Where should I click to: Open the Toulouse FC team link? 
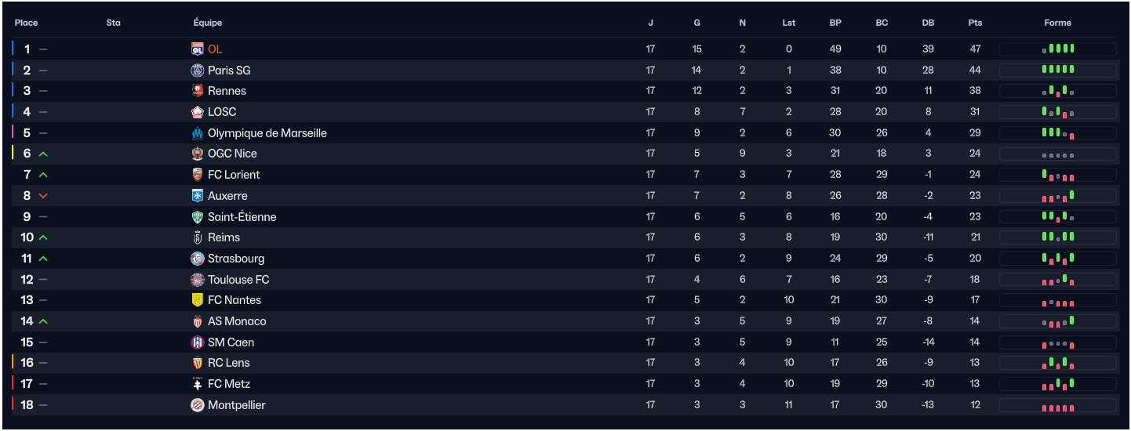(x=238, y=280)
